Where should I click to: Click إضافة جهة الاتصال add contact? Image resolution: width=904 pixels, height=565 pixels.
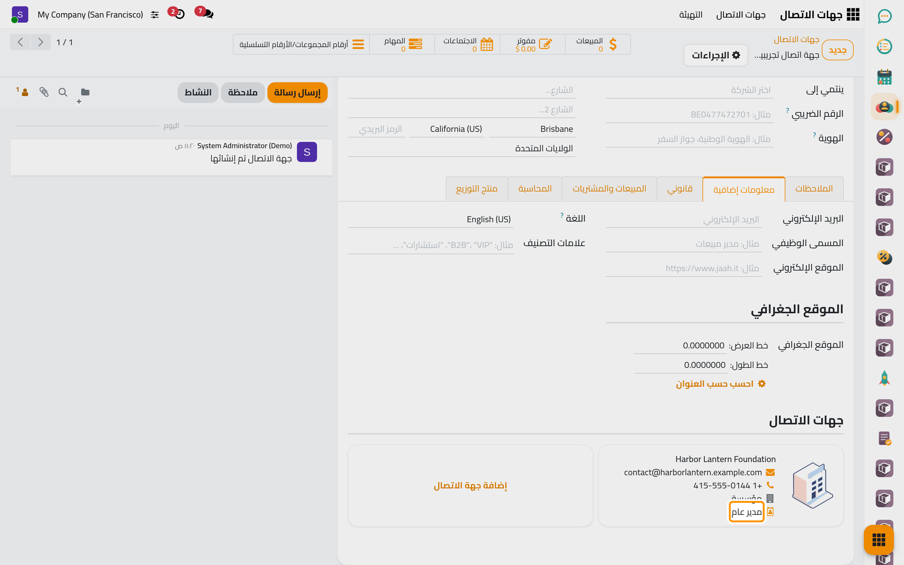(x=470, y=485)
